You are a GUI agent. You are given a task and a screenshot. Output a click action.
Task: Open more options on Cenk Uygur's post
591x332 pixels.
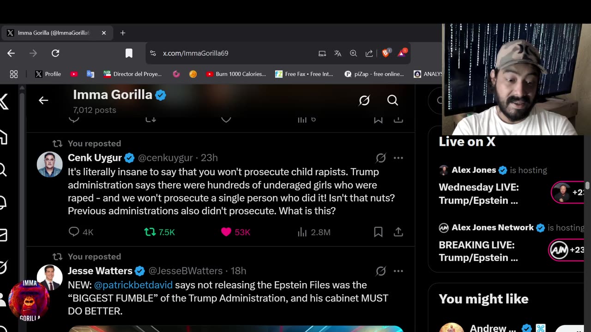pyautogui.click(x=398, y=158)
